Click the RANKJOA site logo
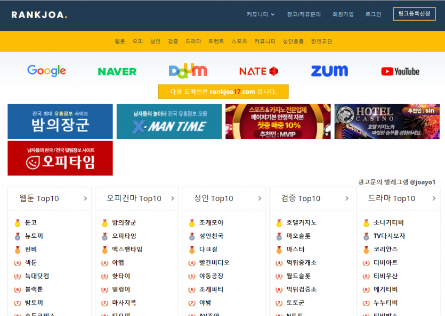The height and width of the screenshot is (316, 445). [x=39, y=15]
